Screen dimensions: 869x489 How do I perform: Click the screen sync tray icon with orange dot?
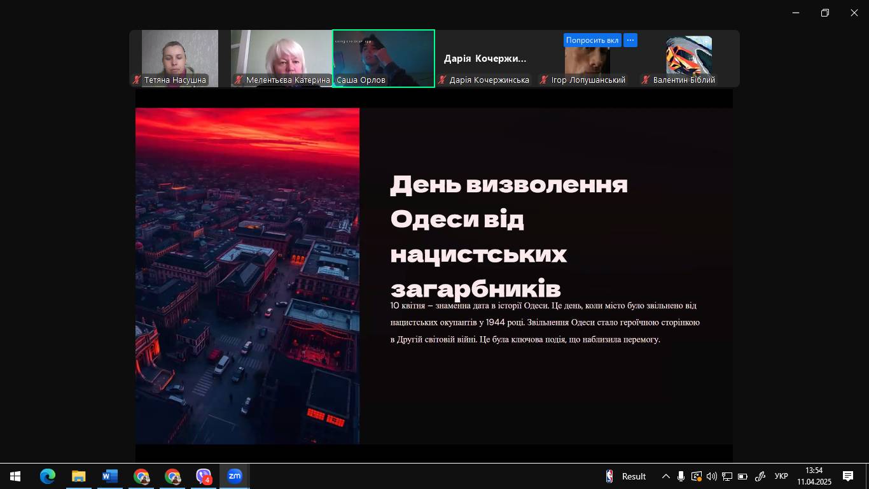[x=697, y=476]
